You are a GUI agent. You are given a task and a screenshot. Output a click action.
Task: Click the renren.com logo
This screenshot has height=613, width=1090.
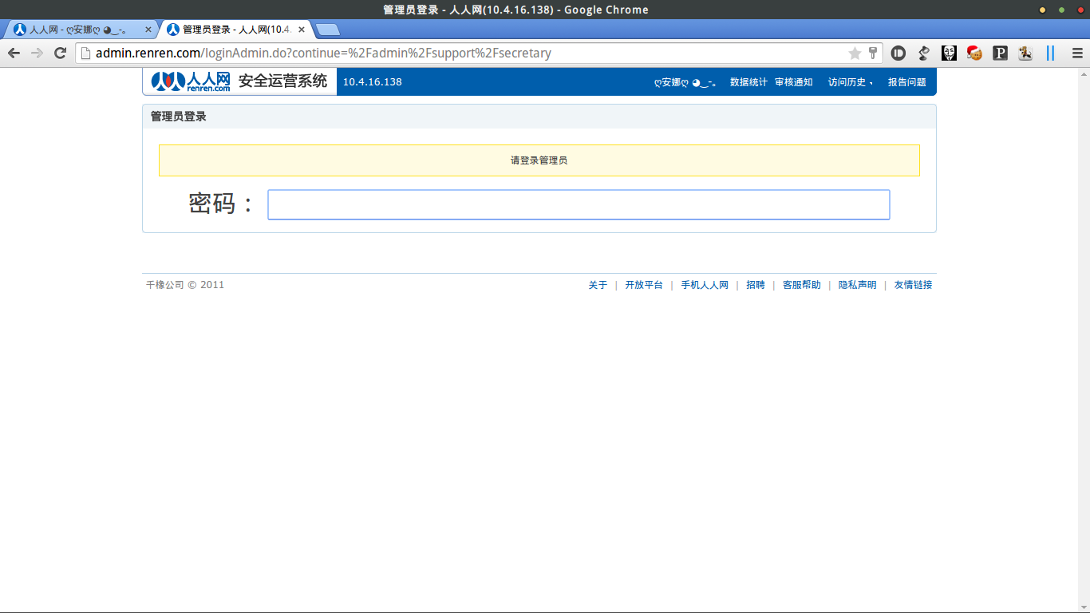coord(191,81)
